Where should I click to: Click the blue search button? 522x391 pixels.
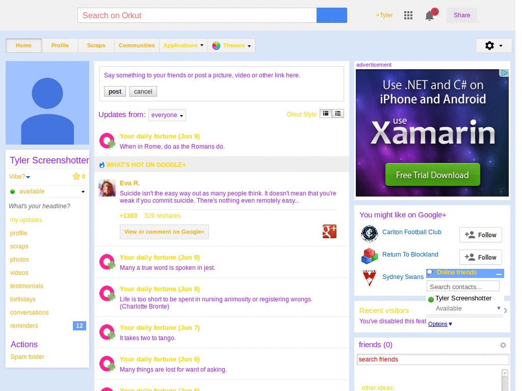coord(331,15)
